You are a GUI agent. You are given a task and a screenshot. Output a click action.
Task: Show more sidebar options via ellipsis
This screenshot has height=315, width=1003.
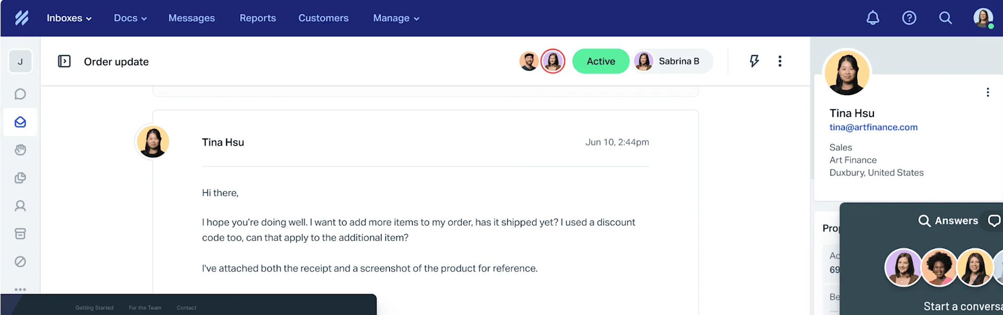20,289
